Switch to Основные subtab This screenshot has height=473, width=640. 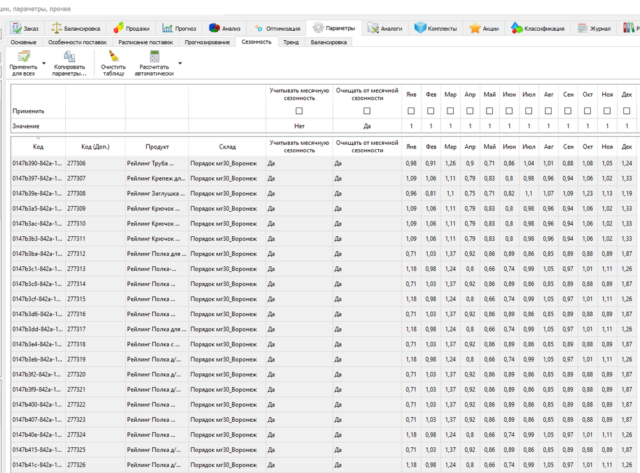tap(24, 42)
